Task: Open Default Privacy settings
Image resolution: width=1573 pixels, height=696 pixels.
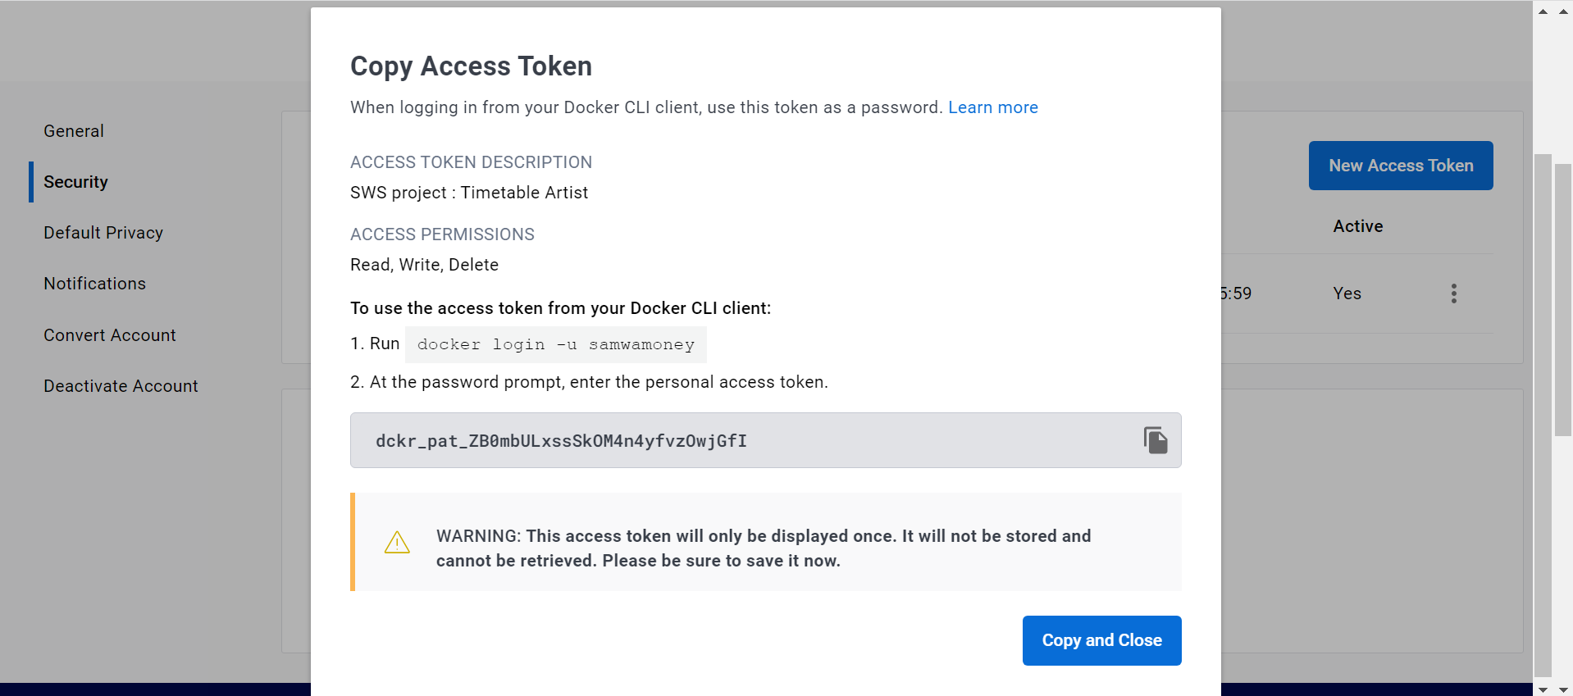Action: click(x=103, y=233)
